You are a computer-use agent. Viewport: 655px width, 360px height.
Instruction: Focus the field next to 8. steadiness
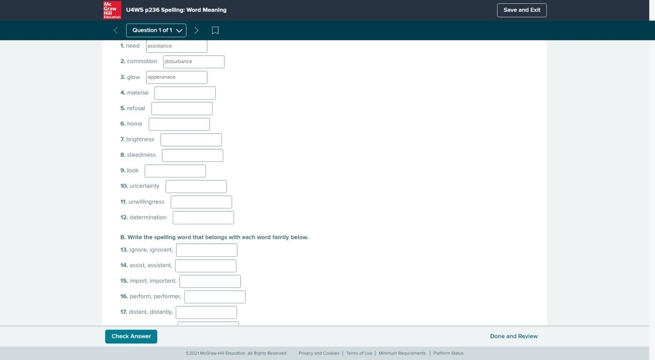pos(192,155)
